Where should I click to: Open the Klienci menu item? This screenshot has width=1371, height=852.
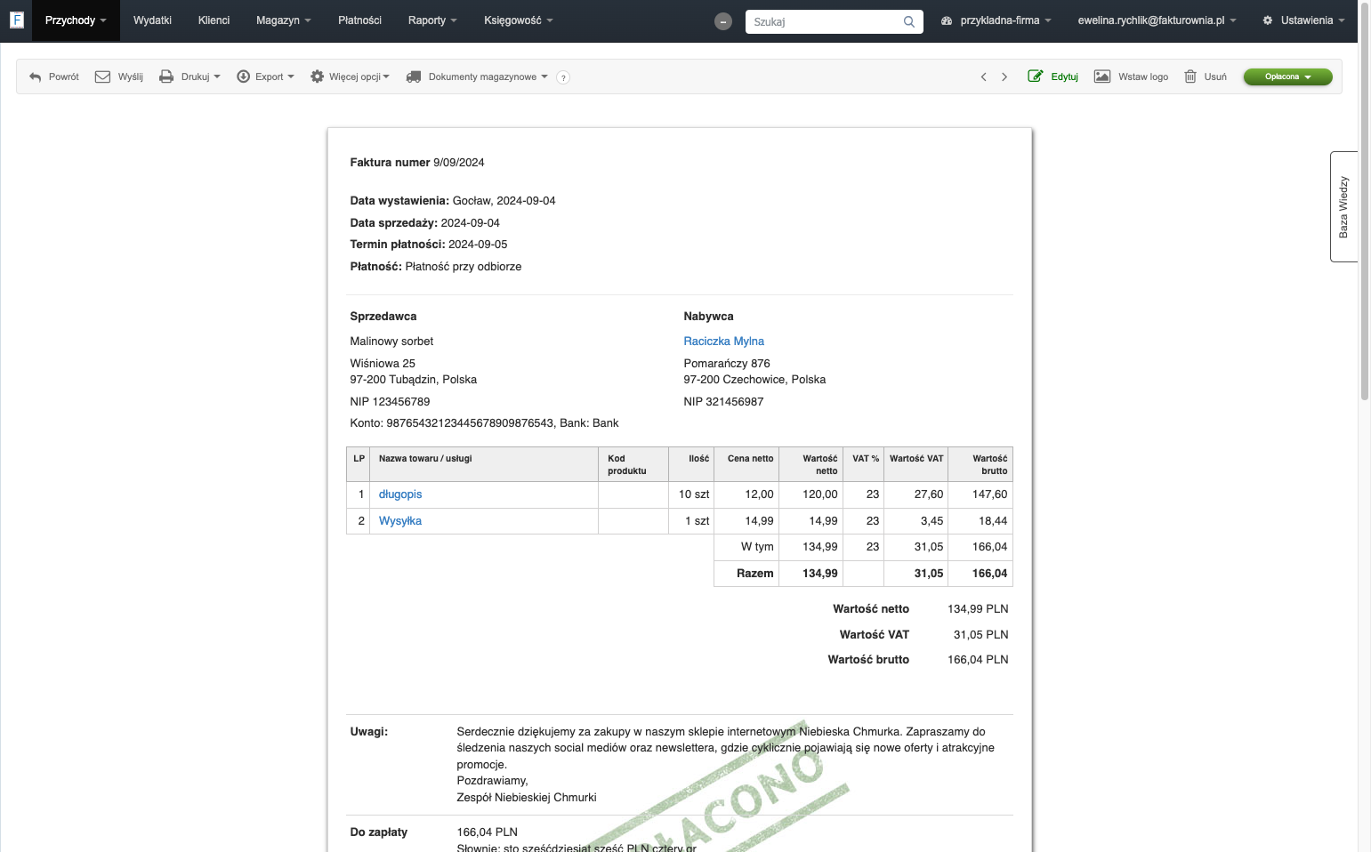(x=214, y=20)
